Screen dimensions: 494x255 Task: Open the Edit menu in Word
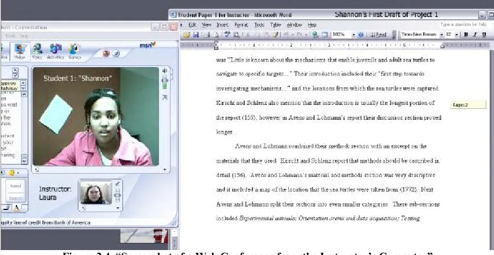[192, 25]
